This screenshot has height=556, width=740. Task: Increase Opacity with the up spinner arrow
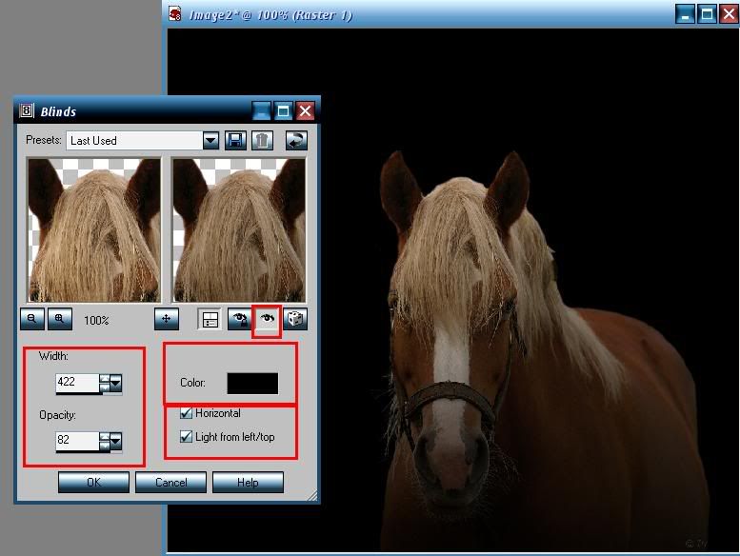[x=105, y=436]
